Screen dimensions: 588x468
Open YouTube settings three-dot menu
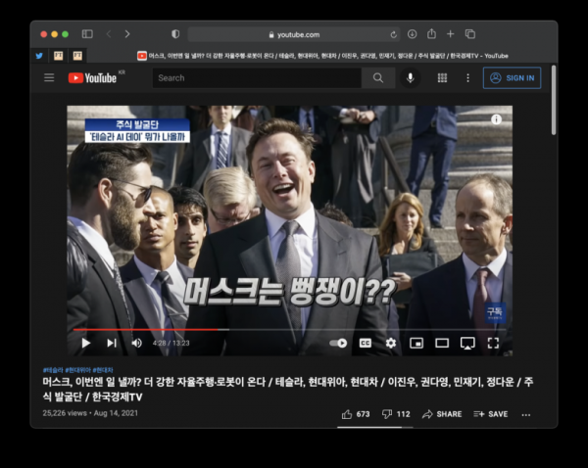(x=467, y=78)
